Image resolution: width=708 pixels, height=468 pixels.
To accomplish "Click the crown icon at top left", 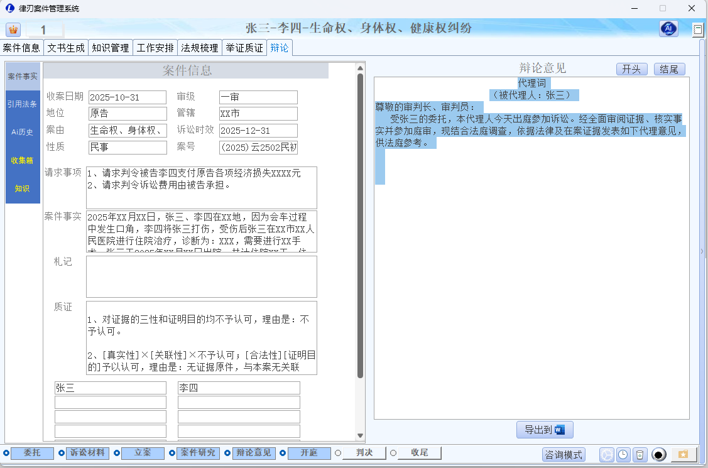I will (x=13, y=30).
